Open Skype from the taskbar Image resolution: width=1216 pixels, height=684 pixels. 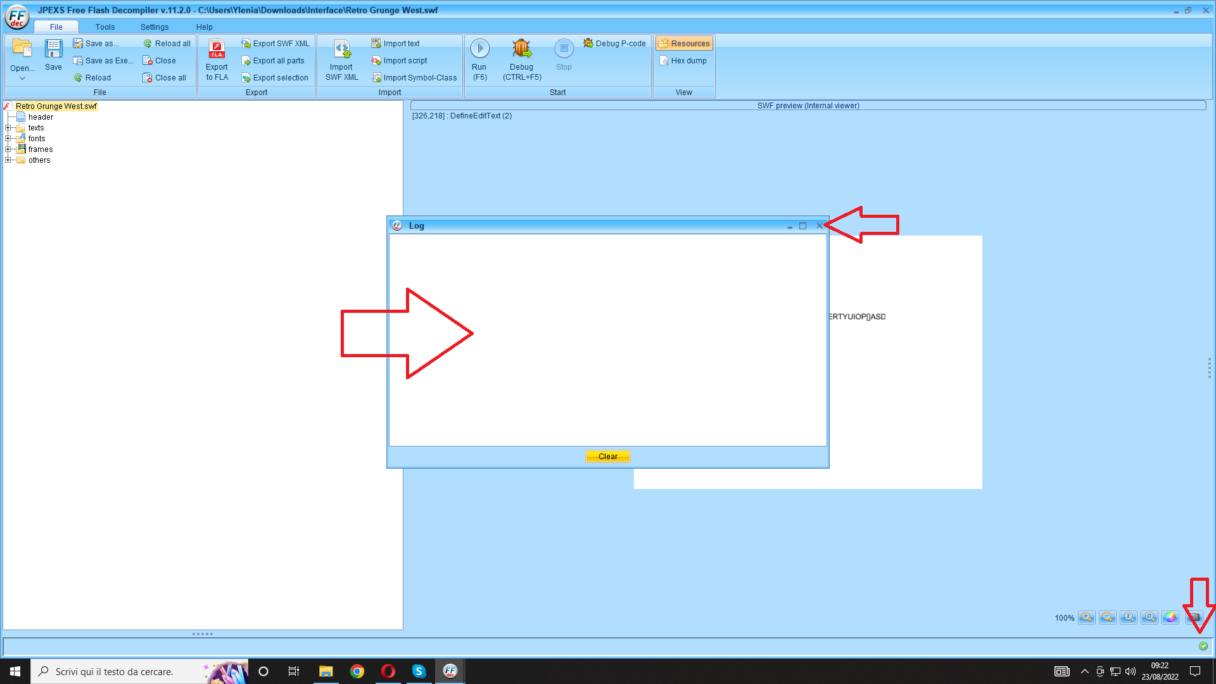coord(419,671)
